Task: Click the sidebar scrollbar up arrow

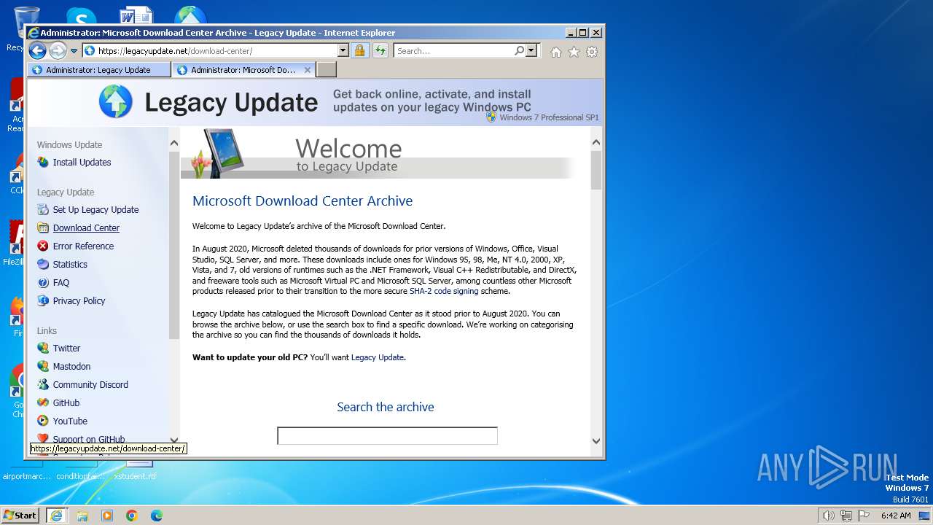Action: point(173,142)
